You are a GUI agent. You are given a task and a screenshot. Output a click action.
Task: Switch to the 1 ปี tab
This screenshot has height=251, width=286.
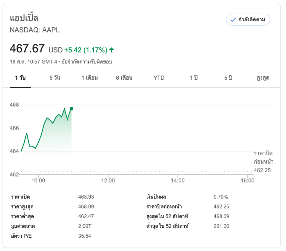point(194,78)
